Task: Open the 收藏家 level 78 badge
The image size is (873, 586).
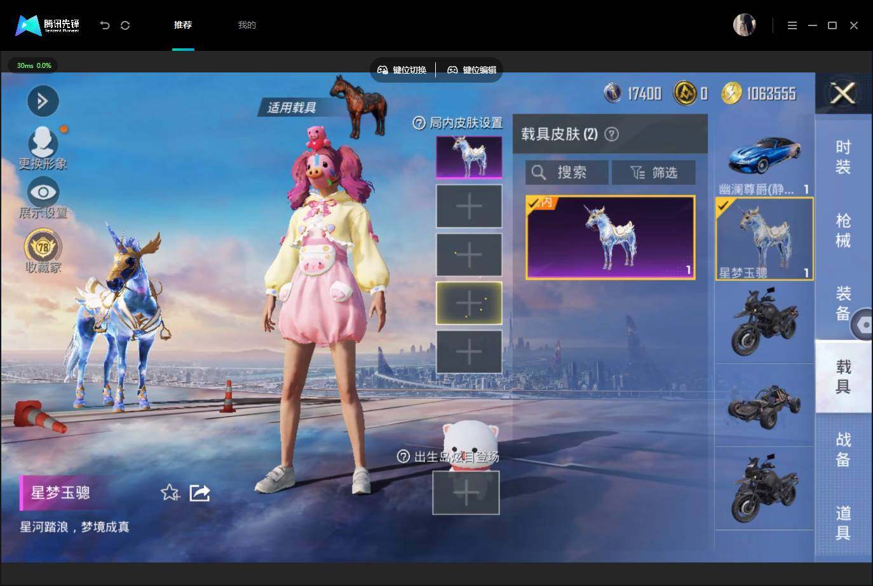Action: pyautogui.click(x=43, y=246)
